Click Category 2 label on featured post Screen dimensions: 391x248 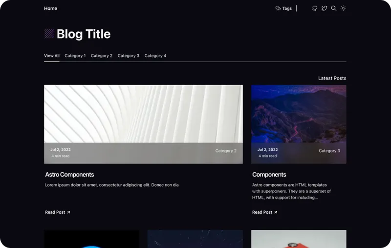point(226,151)
